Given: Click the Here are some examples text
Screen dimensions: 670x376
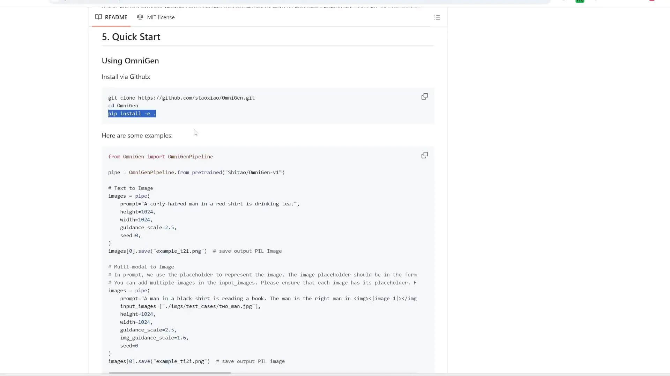Looking at the screenshot, I should click(137, 135).
